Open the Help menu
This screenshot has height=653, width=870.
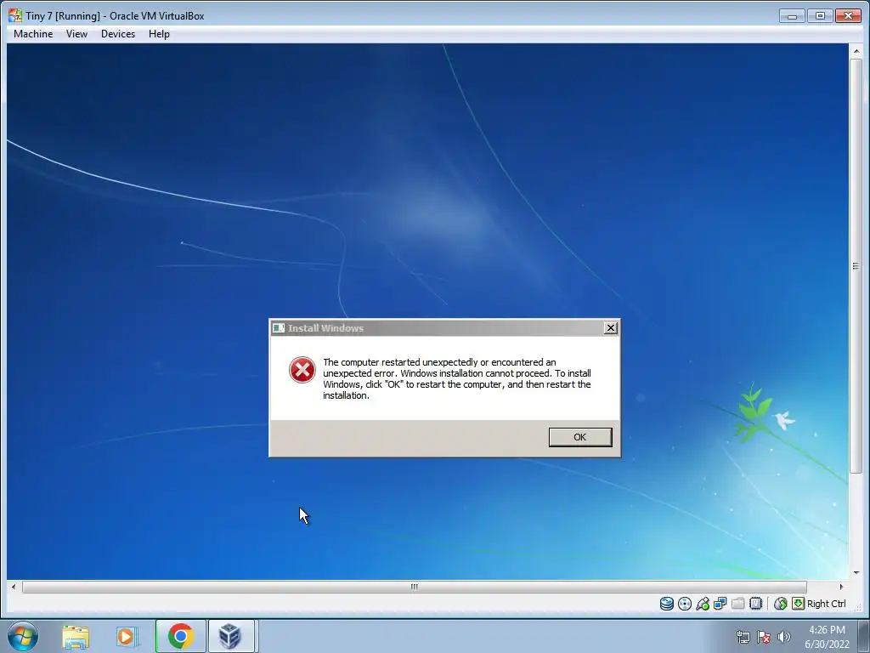click(x=159, y=34)
